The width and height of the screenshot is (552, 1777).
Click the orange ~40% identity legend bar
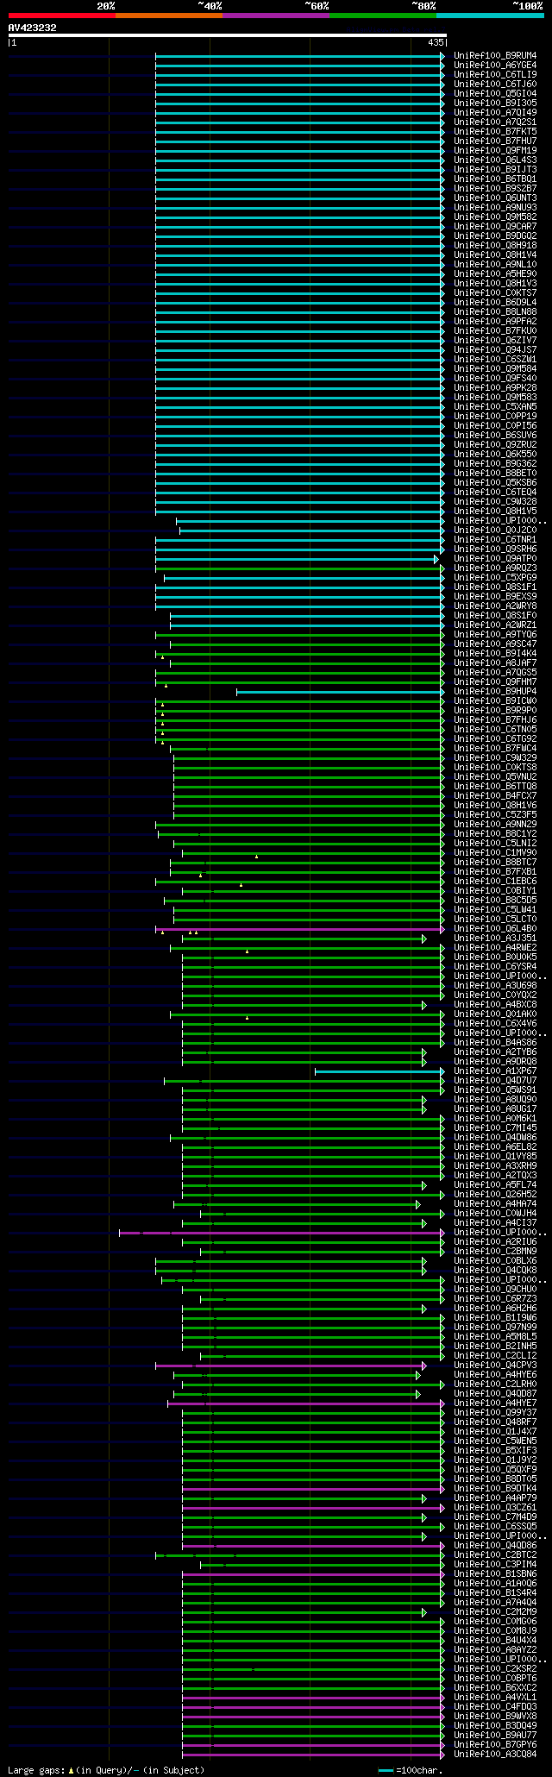(169, 15)
